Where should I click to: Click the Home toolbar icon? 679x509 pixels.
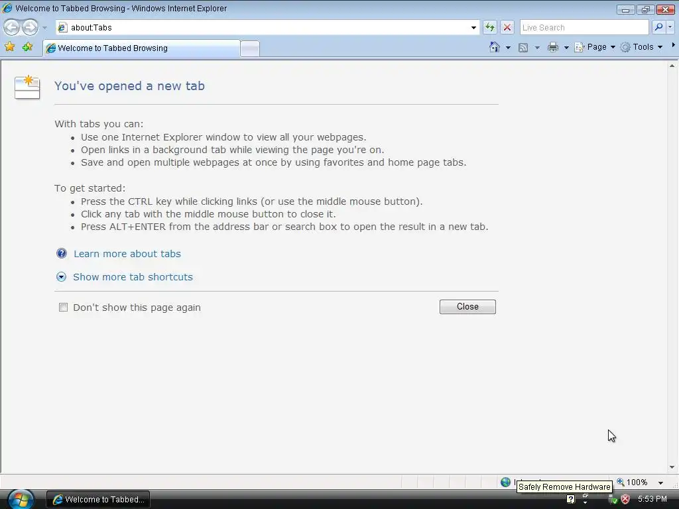pos(495,47)
